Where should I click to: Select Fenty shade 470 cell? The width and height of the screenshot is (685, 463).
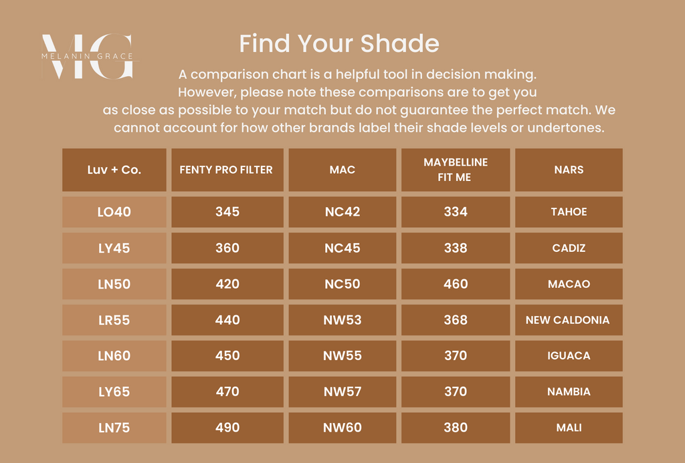(x=227, y=392)
